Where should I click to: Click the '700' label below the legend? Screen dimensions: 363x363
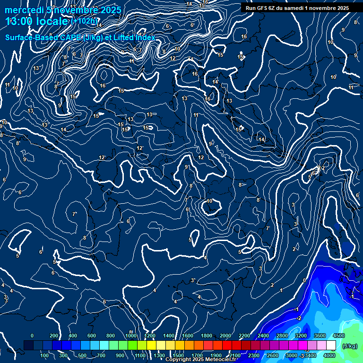(101, 355)
